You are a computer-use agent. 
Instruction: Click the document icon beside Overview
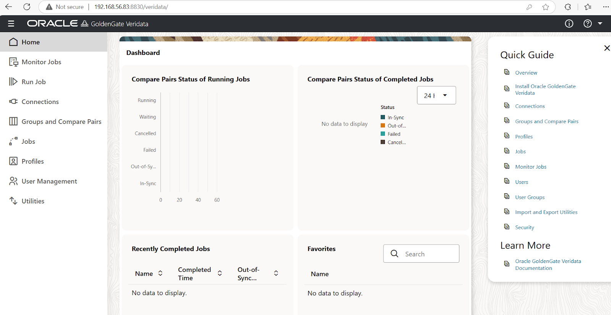(x=507, y=72)
